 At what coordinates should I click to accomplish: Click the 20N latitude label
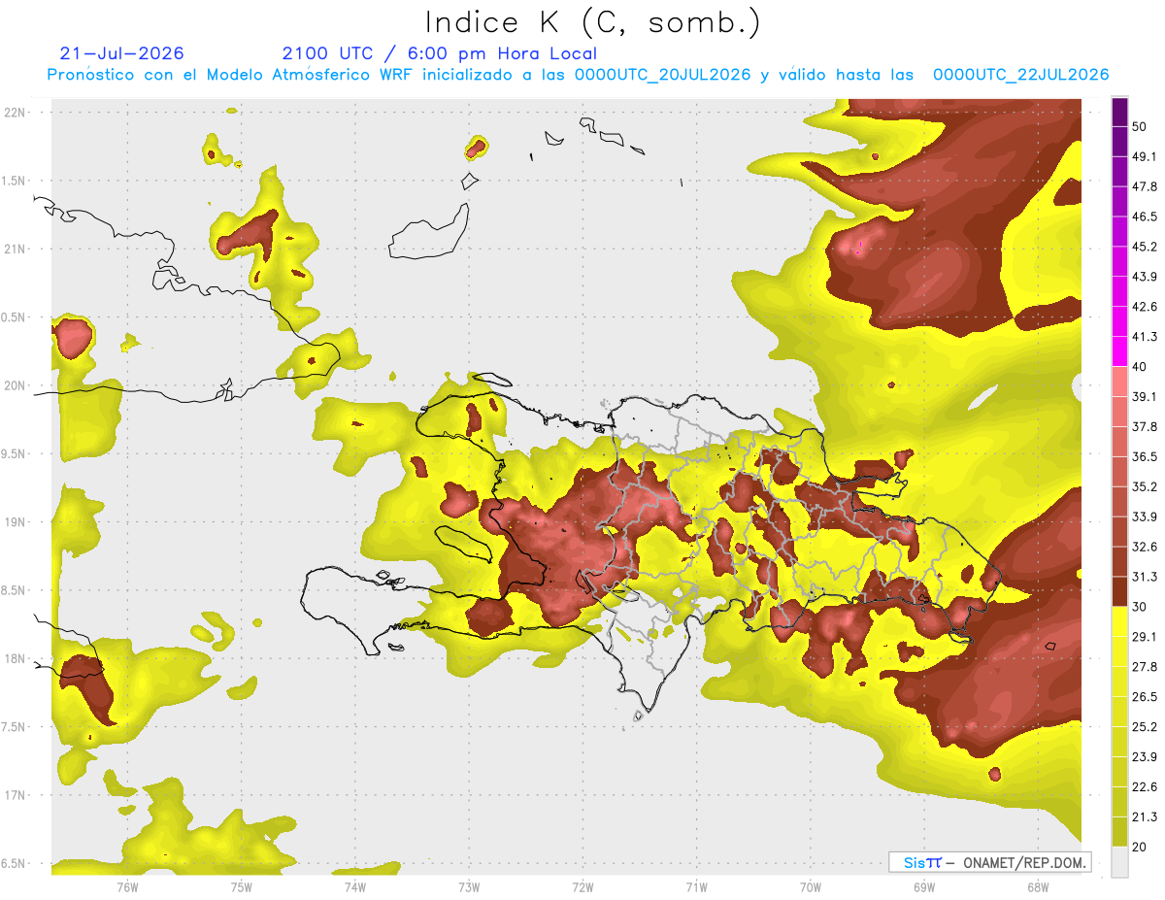point(15,385)
